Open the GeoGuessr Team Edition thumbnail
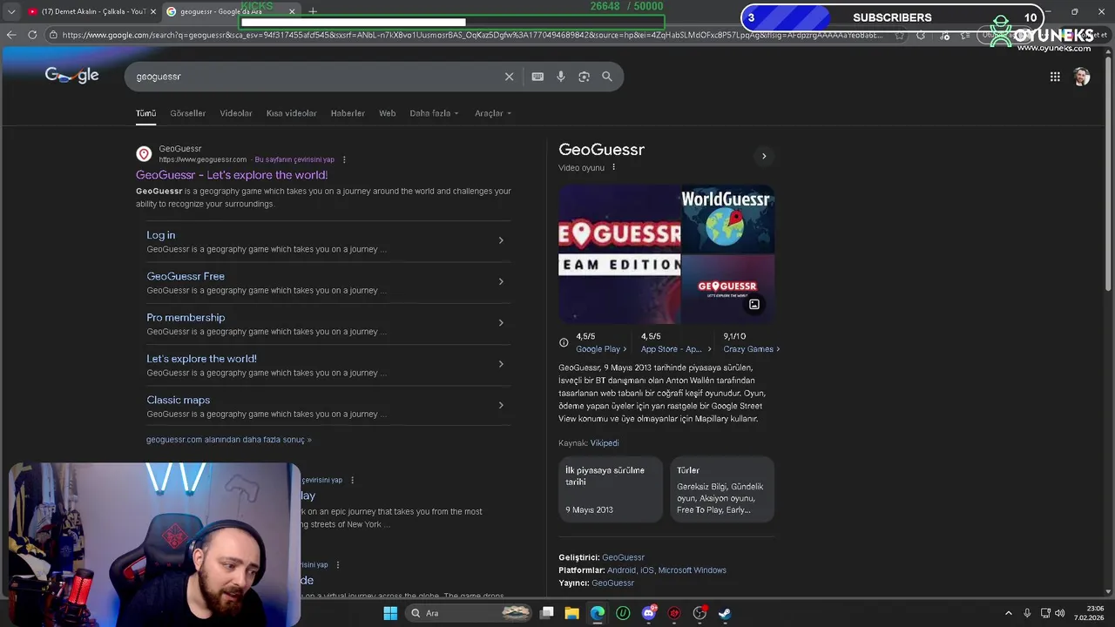The image size is (1115, 627). (x=619, y=254)
